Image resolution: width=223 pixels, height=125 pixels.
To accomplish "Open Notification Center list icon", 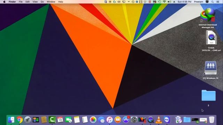I will tap(217, 2).
